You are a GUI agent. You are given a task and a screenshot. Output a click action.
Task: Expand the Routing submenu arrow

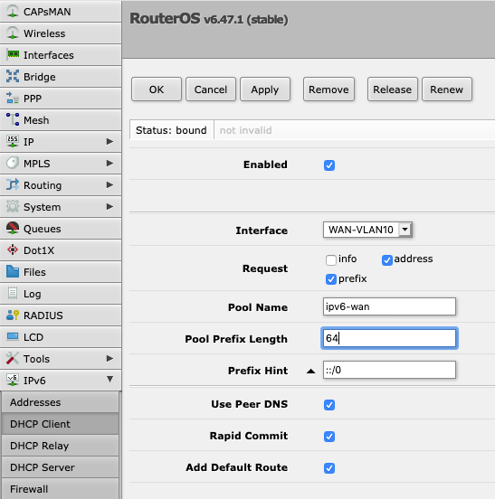pos(109,184)
